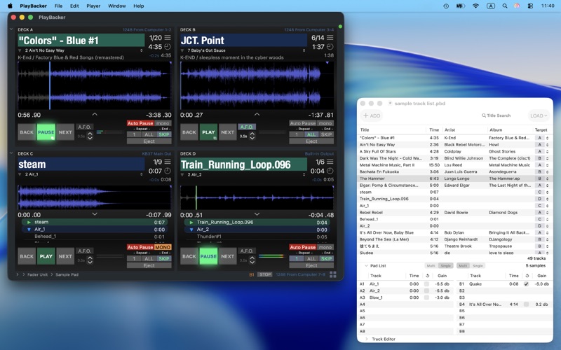Click the ADD button in track list
561x350 pixels.
[372, 115]
